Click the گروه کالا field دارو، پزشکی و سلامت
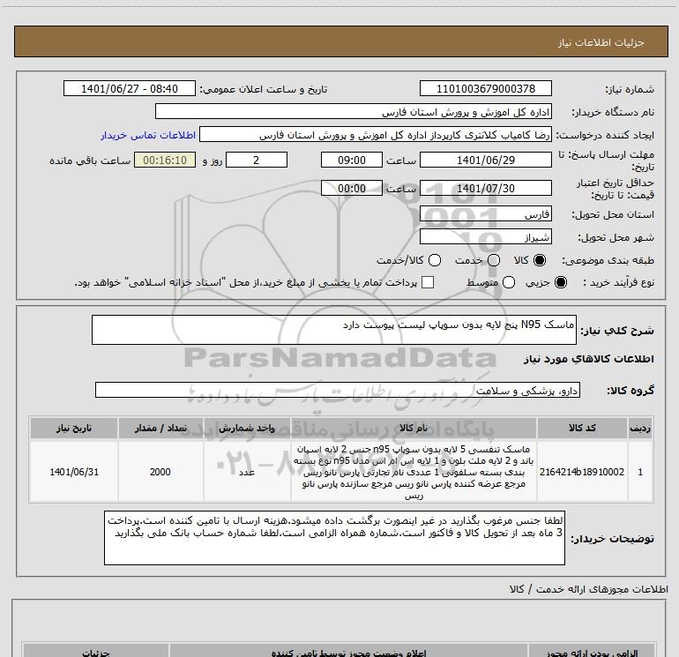Image resolution: width=679 pixels, height=657 pixels. tap(338, 390)
